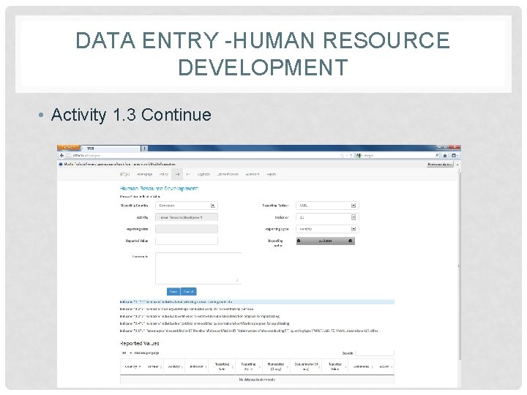Sort table by Reported Value column header
The image size is (527, 395).
click(334, 366)
